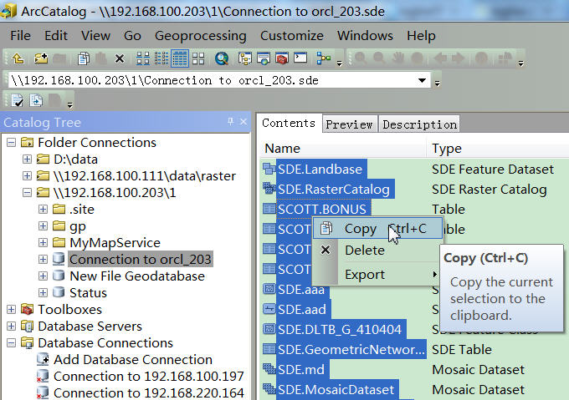This screenshot has height=400, width=569.
Task: Click the Up One Level toolbar icon
Action: 18,58
